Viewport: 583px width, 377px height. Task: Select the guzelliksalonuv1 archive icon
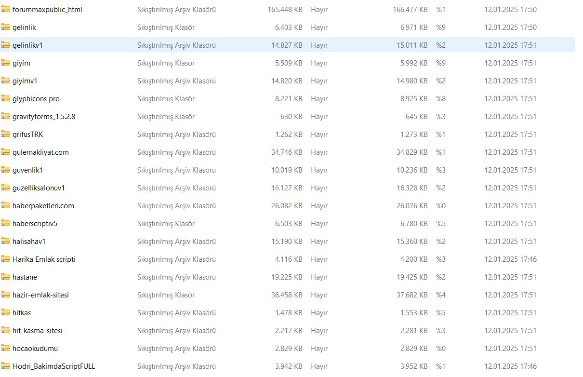pos(5,188)
